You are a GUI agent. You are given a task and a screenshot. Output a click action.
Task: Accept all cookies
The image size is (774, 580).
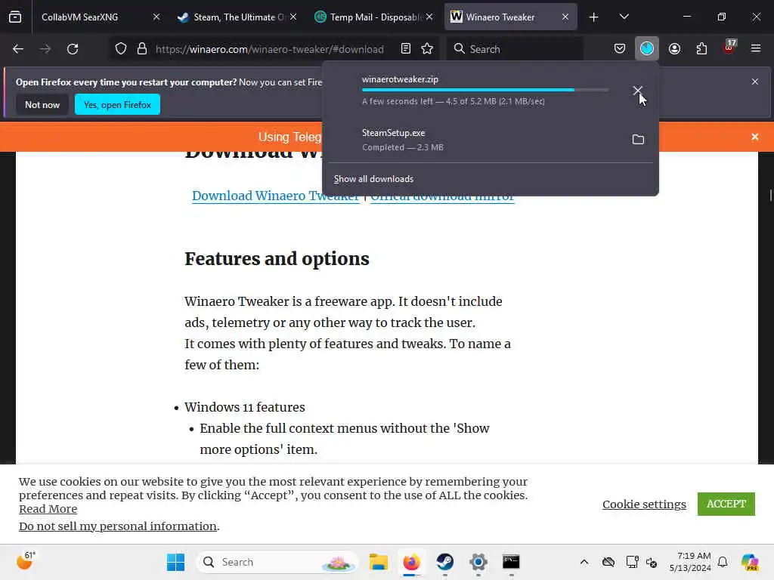pos(726,504)
